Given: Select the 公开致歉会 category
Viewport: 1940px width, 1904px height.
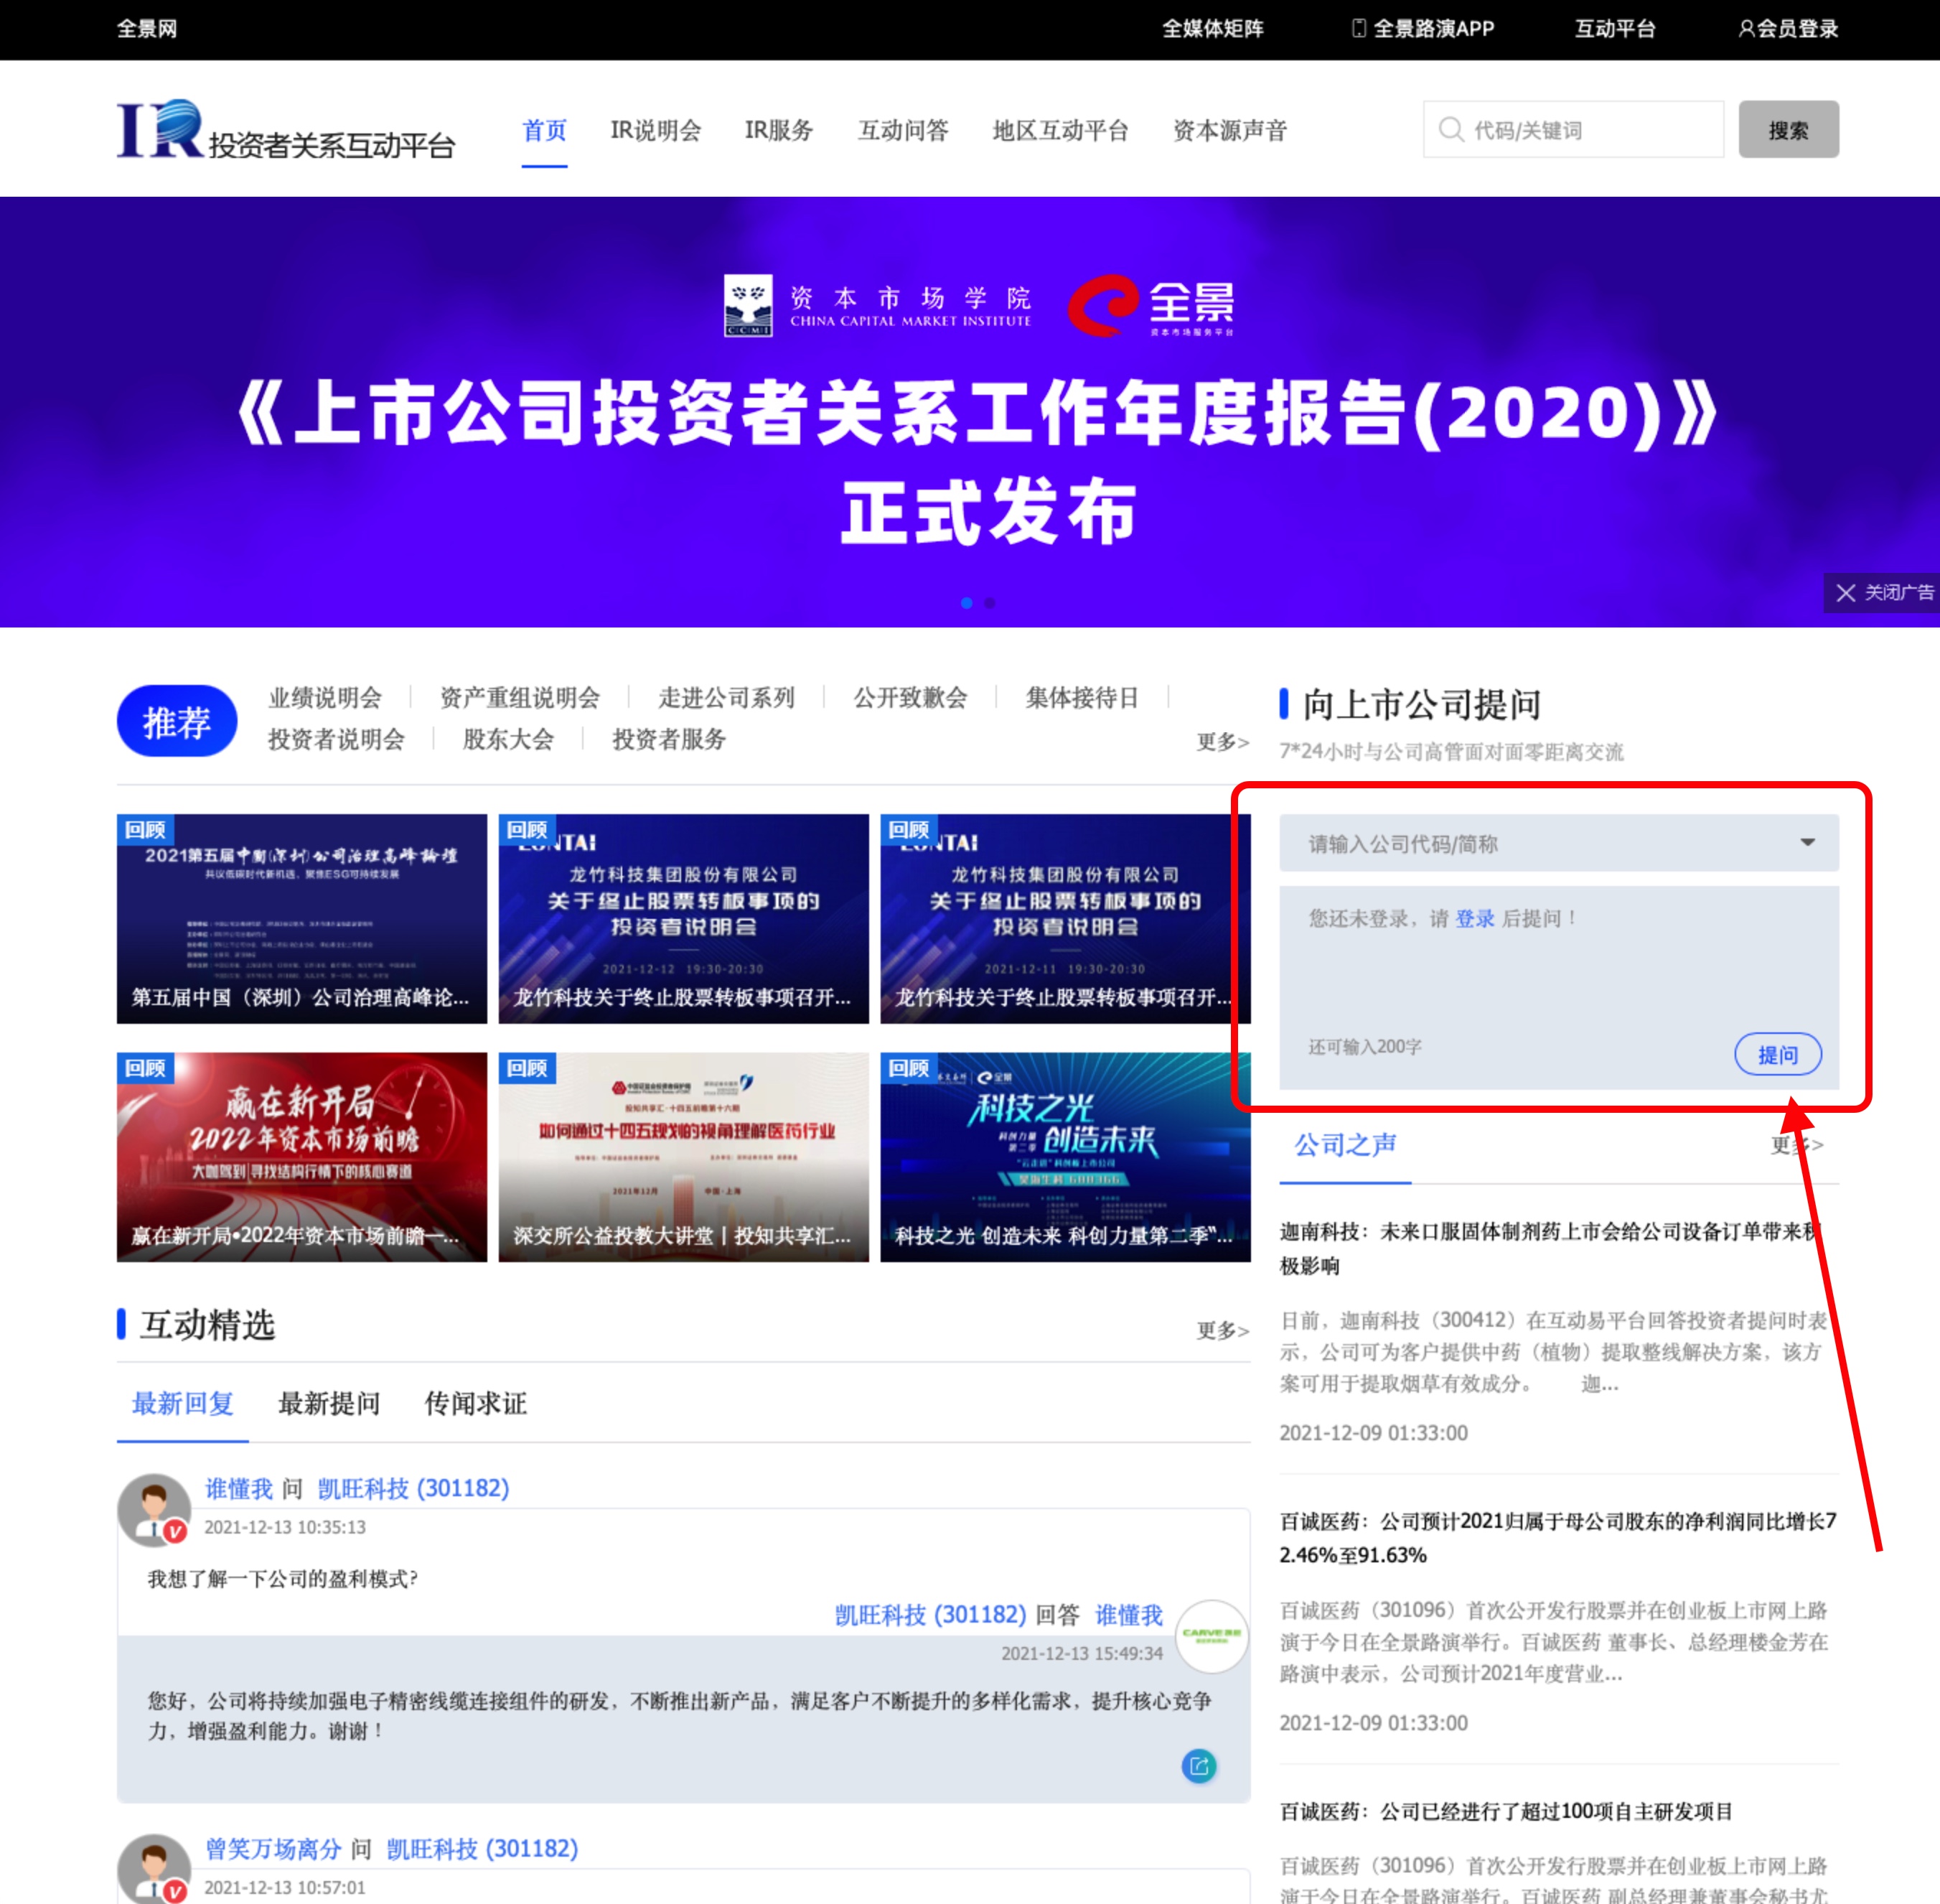Looking at the screenshot, I should pyautogui.click(x=909, y=697).
